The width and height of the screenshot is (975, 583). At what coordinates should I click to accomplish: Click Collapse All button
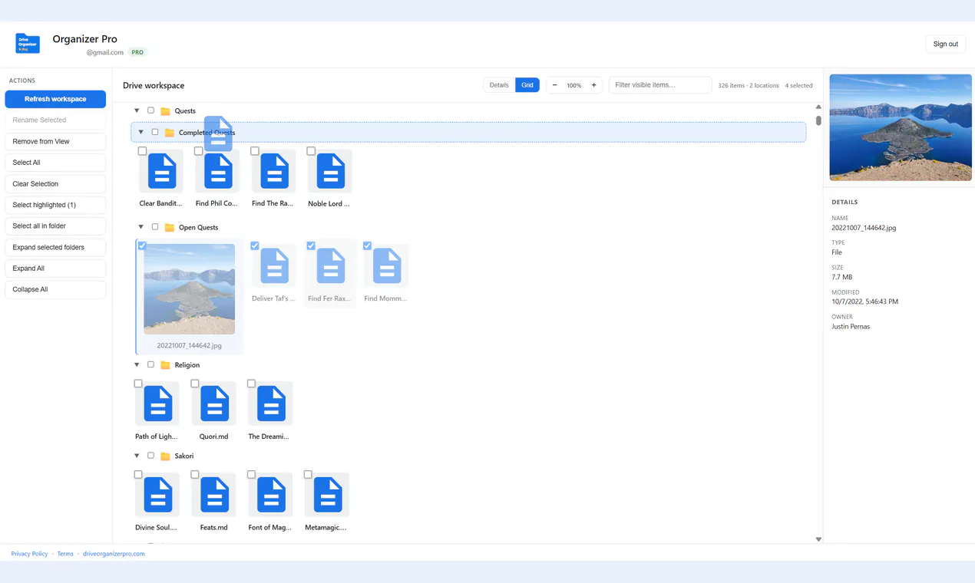(x=55, y=289)
